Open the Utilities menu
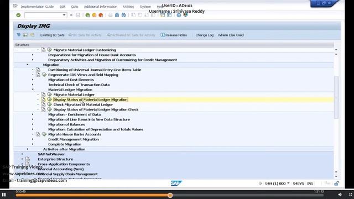The width and height of the screenshot is (354, 199). (x=128, y=7)
